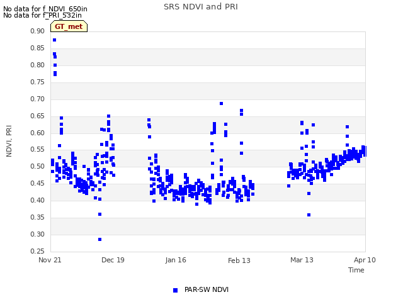Click the 0.40 y-axis tick label
Image resolution: width=403 pixels, height=302 pixels.
coord(37,200)
